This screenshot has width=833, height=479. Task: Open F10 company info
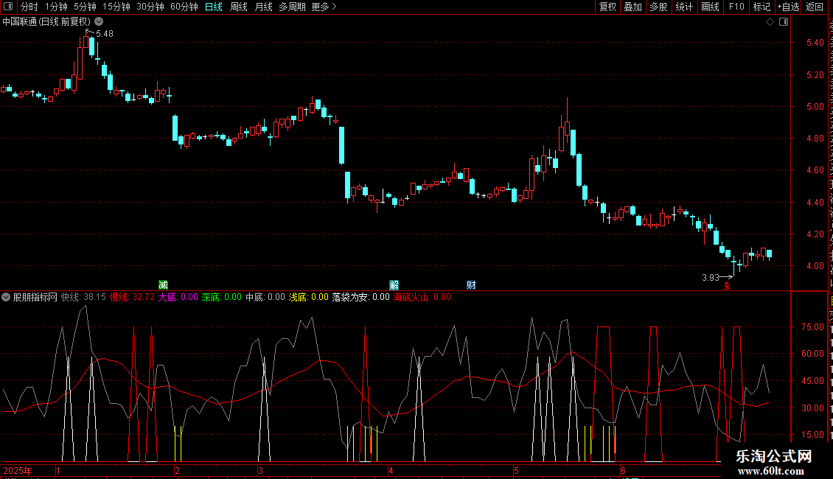click(x=736, y=7)
